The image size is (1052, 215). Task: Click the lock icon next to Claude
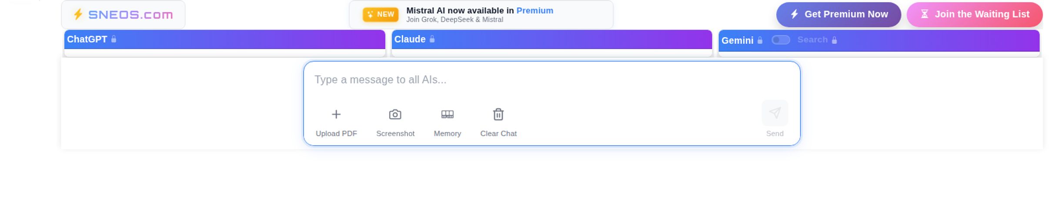[x=432, y=39]
